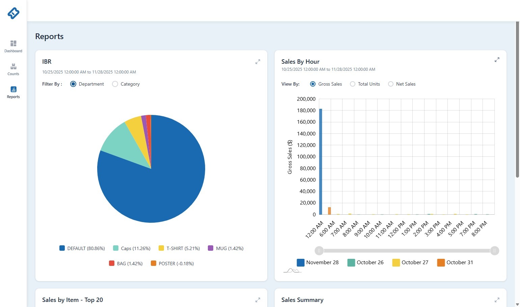The height and width of the screenshot is (307, 520).
Task: Click the scrollbar down arrow
Action: 517,304
